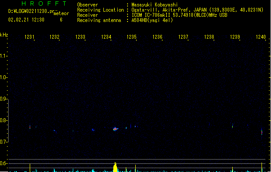Click Ogata-vill. Akita-Pref. JAPAN location text
Viewport: 271px width, 172px height.
coord(197,10)
